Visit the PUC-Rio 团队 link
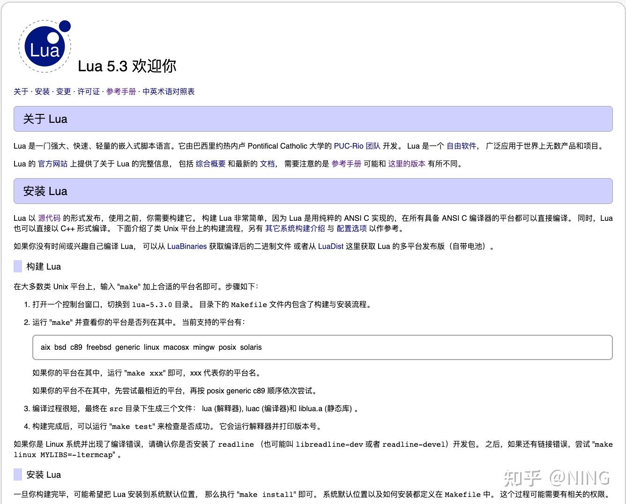The width and height of the screenshot is (626, 504). coord(357,146)
